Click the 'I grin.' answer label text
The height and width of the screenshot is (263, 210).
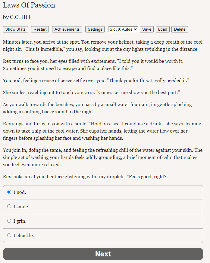(20, 221)
